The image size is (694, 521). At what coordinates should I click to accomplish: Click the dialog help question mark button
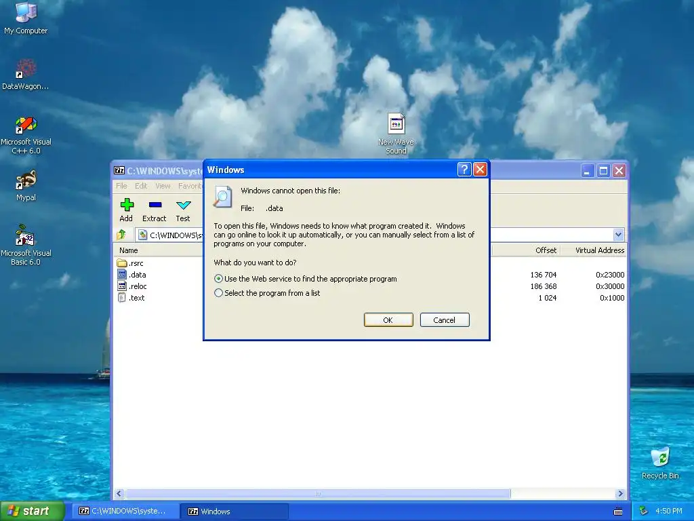click(x=464, y=169)
